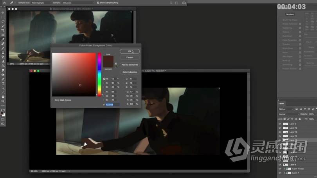Select the R red radio button
The image size is (317, 178).
(x=104, y=92)
